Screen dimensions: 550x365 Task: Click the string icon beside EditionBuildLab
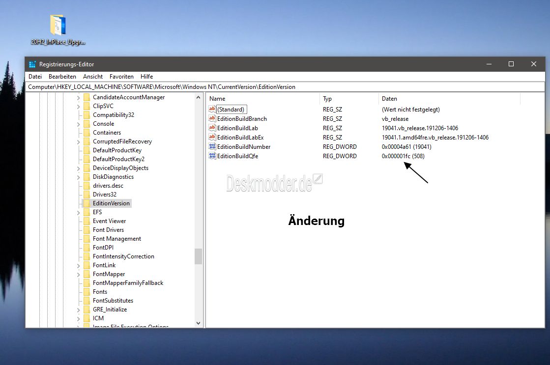[212, 128]
